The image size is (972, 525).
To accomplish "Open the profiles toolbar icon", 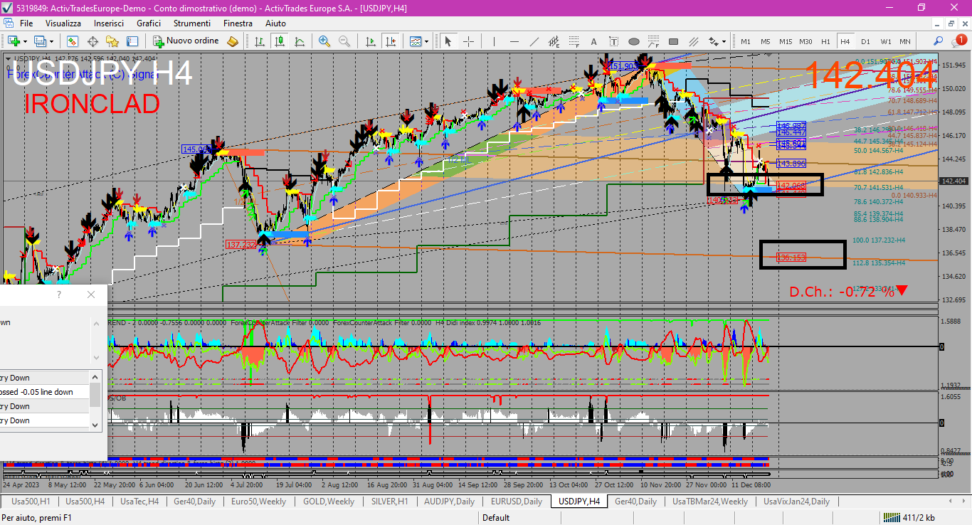I will 41,41.
